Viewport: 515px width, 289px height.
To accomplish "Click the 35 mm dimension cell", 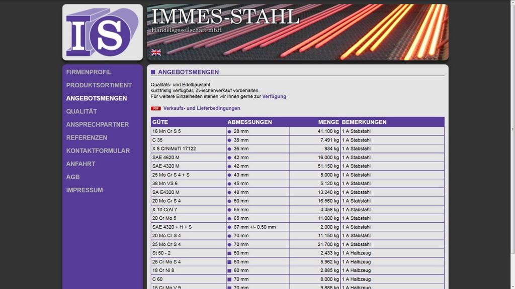I will click(x=258, y=140).
